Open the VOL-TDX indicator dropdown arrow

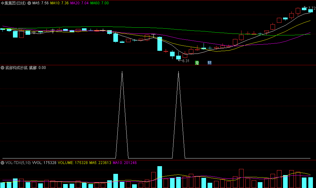[x=2, y=163]
